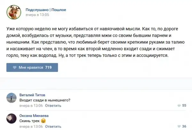
Task: Open Оксана Минаева's profile name link
Action: [x=34, y=116]
